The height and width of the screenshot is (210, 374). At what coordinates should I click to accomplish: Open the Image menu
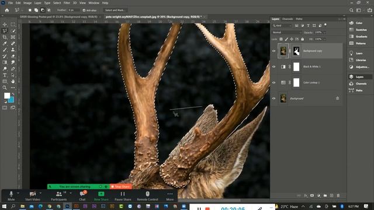tap(27, 3)
